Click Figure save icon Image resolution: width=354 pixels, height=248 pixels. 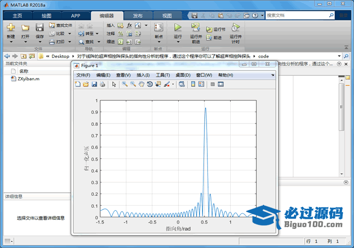[x=94, y=84]
